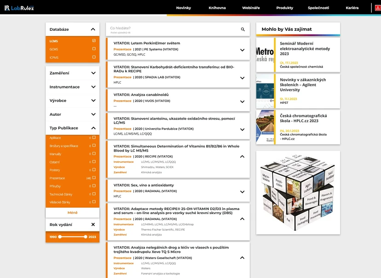Viewport: 381px width, 278px height.
Task: Expand the Zaměření filter
Action: [93, 73]
